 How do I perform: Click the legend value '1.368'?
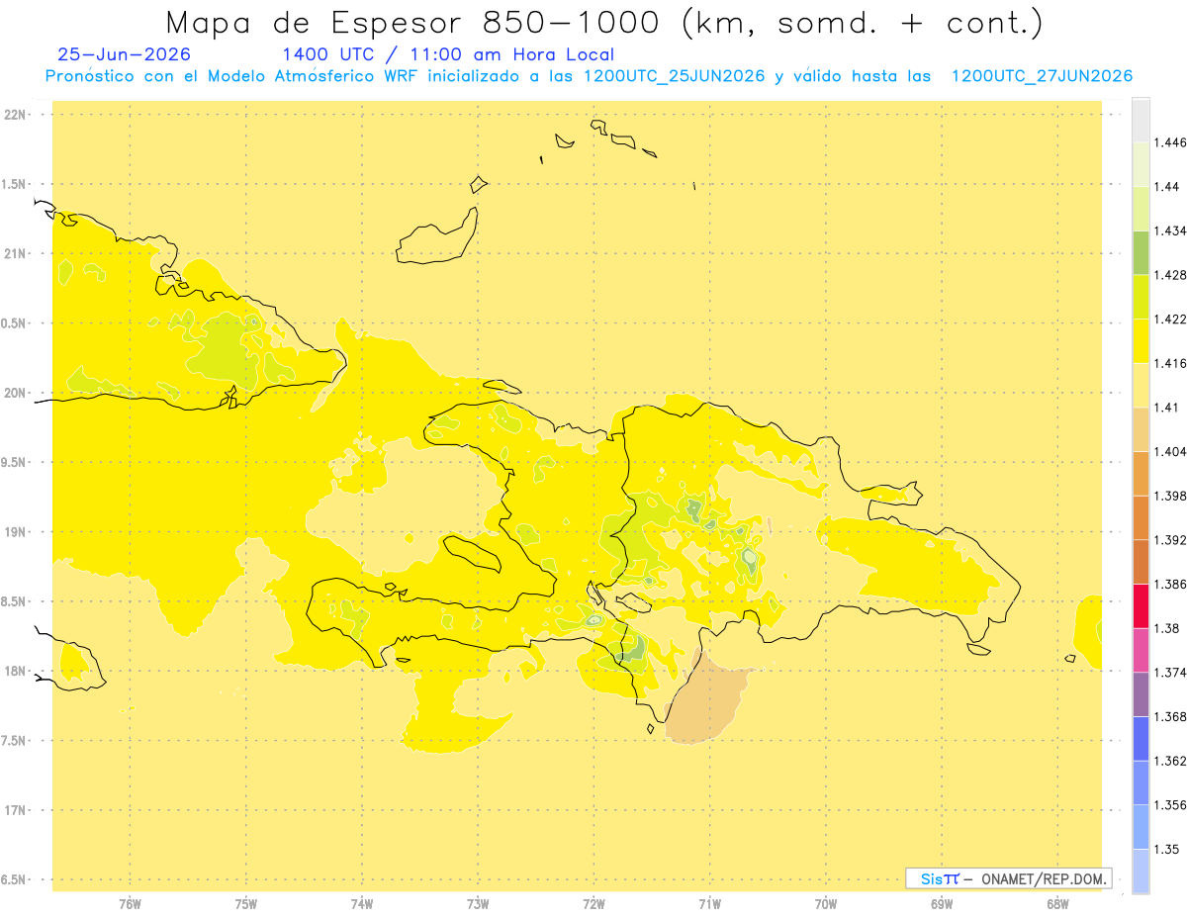[1170, 716]
